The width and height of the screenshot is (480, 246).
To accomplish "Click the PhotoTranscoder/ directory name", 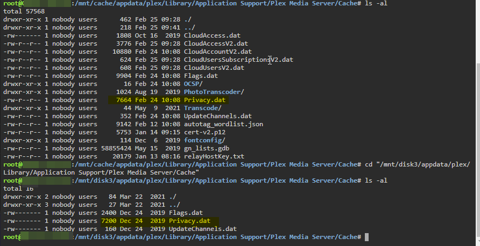I will (x=214, y=92).
